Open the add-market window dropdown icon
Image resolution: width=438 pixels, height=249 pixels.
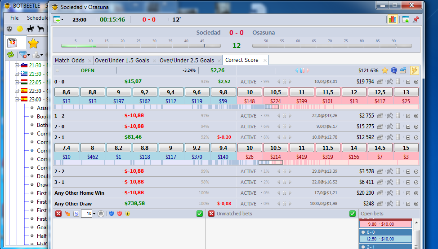[x=58, y=20]
